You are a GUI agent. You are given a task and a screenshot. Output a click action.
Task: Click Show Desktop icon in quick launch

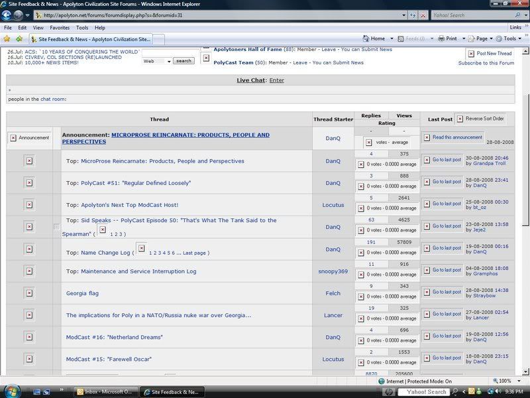click(36, 391)
